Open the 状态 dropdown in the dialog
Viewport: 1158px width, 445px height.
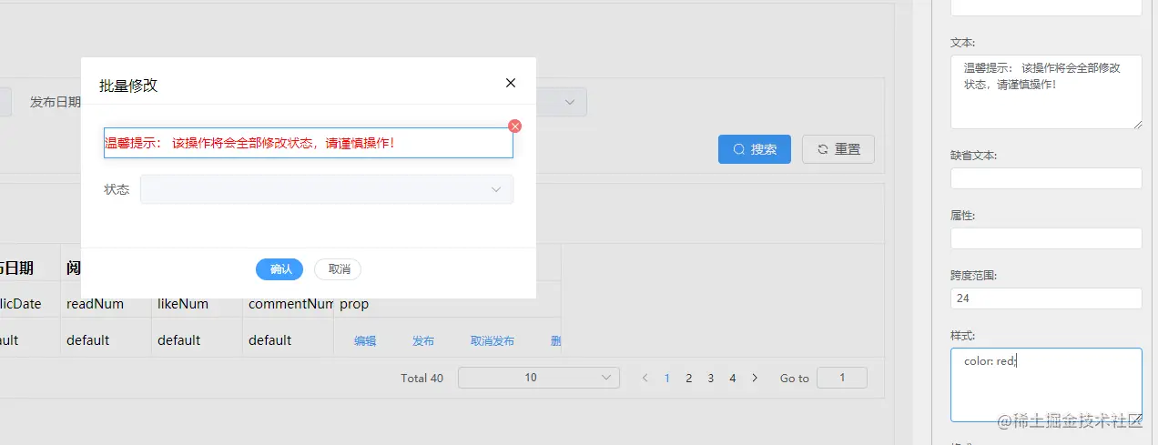pos(327,189)
